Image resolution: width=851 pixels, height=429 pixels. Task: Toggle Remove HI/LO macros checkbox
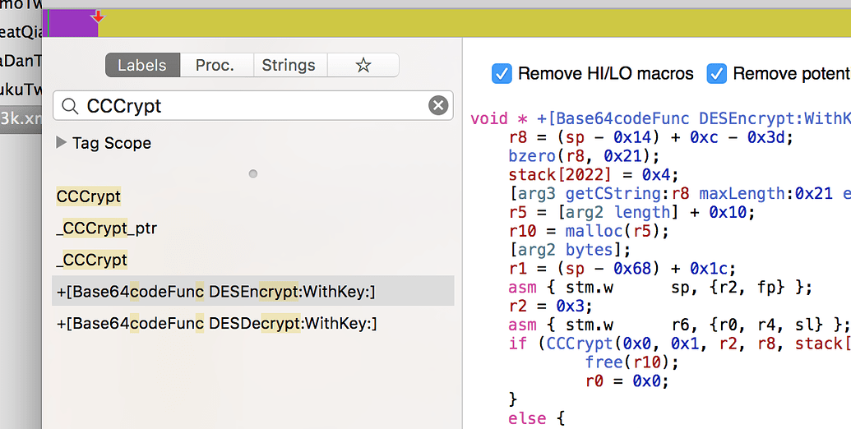pos(502,74)
